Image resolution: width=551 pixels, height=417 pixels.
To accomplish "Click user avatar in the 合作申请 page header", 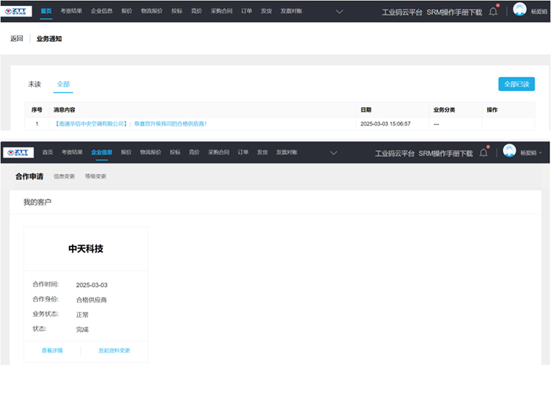I will click(509, 152).
